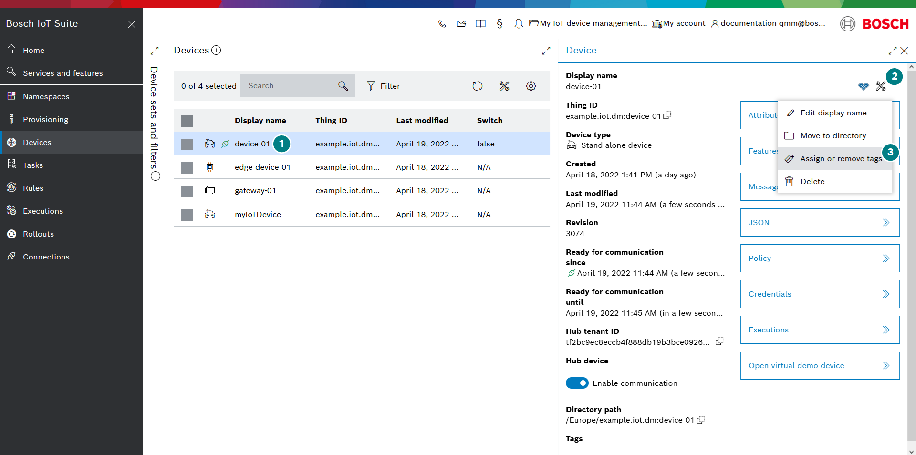Focus the device Search field
The image size is (916, 455).
[298, 86]
